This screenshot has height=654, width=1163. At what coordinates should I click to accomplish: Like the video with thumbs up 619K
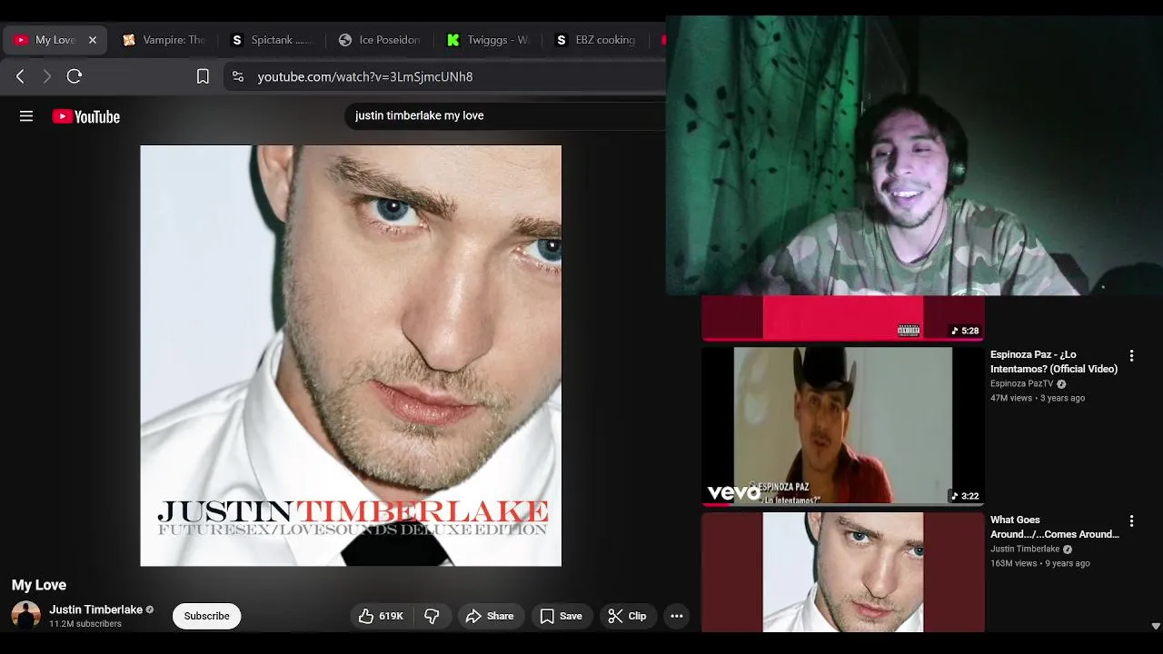point(381,616)
